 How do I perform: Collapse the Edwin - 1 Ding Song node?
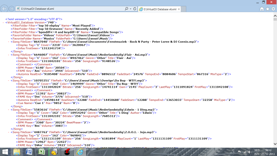click(x=8, y=110)
